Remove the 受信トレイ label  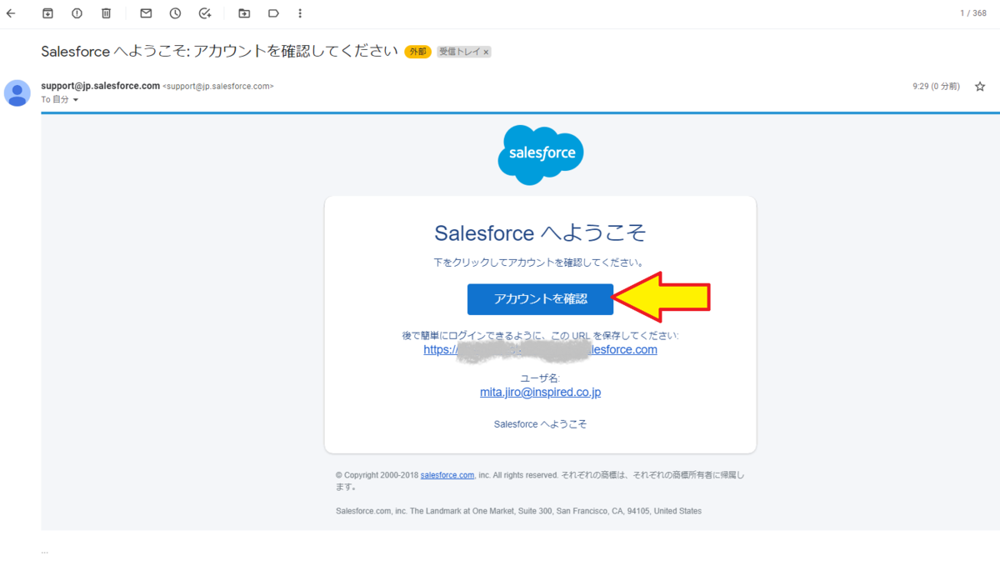click(487, 52)
